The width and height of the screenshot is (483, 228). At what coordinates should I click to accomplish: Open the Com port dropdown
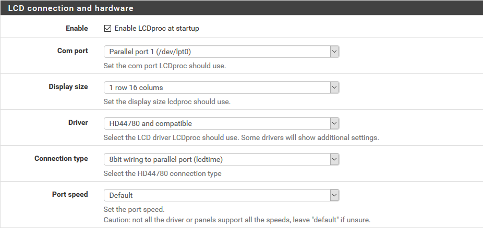(x=221, y=52)
